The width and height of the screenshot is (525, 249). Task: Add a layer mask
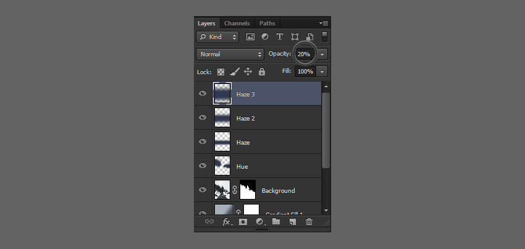(243, 222)
